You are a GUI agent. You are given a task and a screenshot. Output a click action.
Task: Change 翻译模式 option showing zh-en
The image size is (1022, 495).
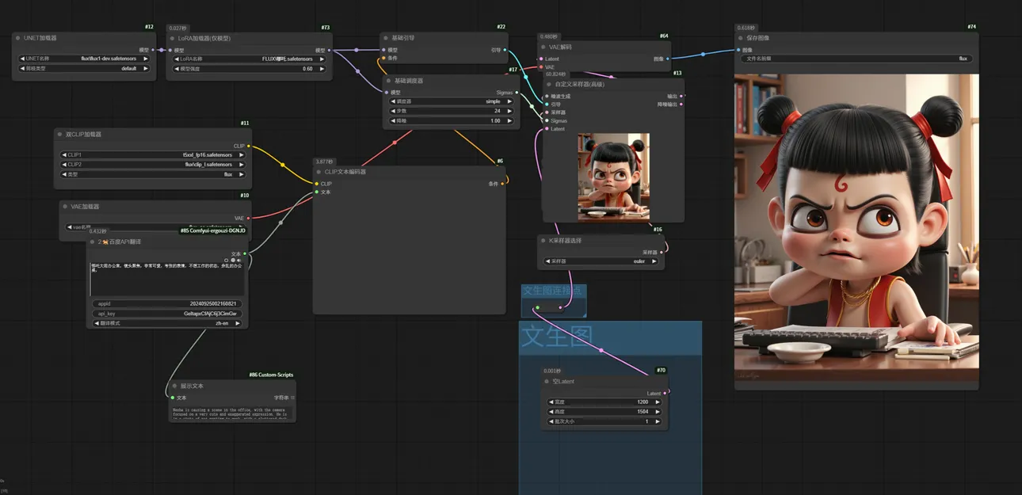click(x=167, y=323)
